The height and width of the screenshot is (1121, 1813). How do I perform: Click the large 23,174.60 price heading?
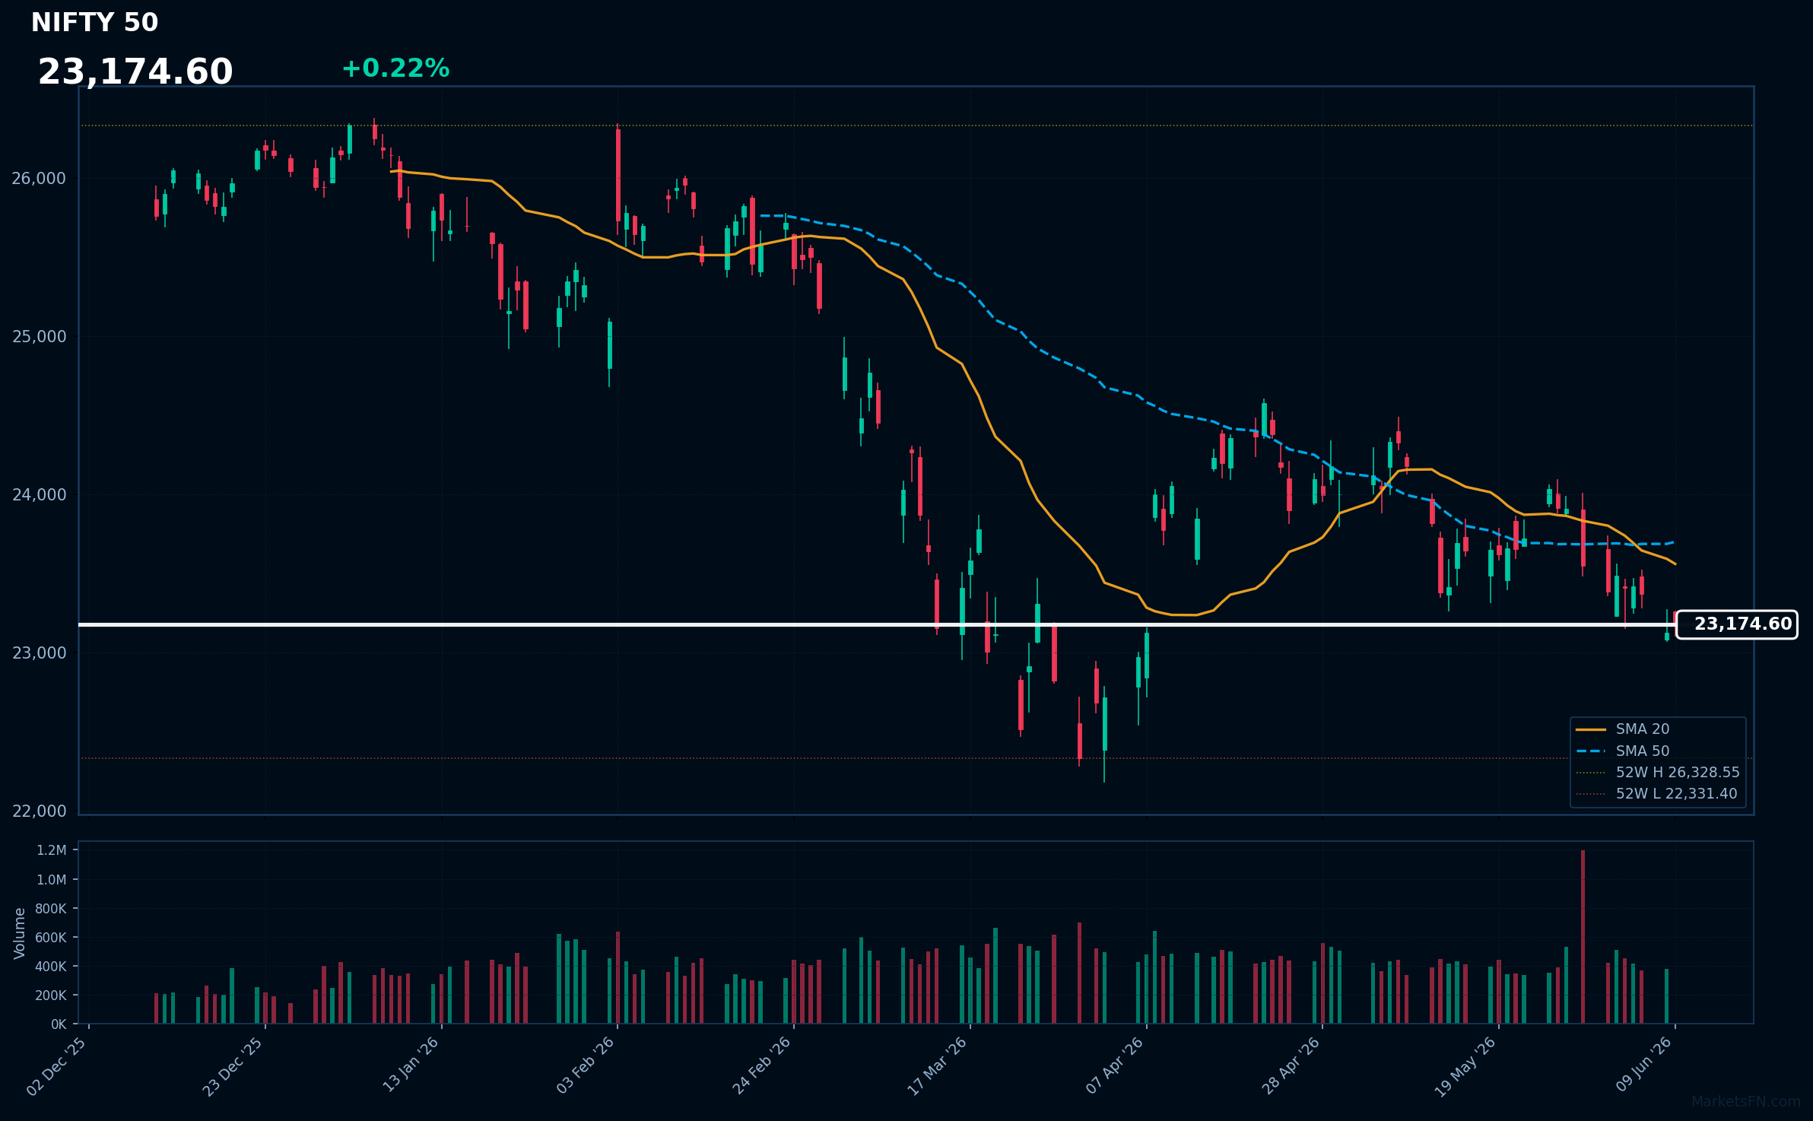pos(135,72)
